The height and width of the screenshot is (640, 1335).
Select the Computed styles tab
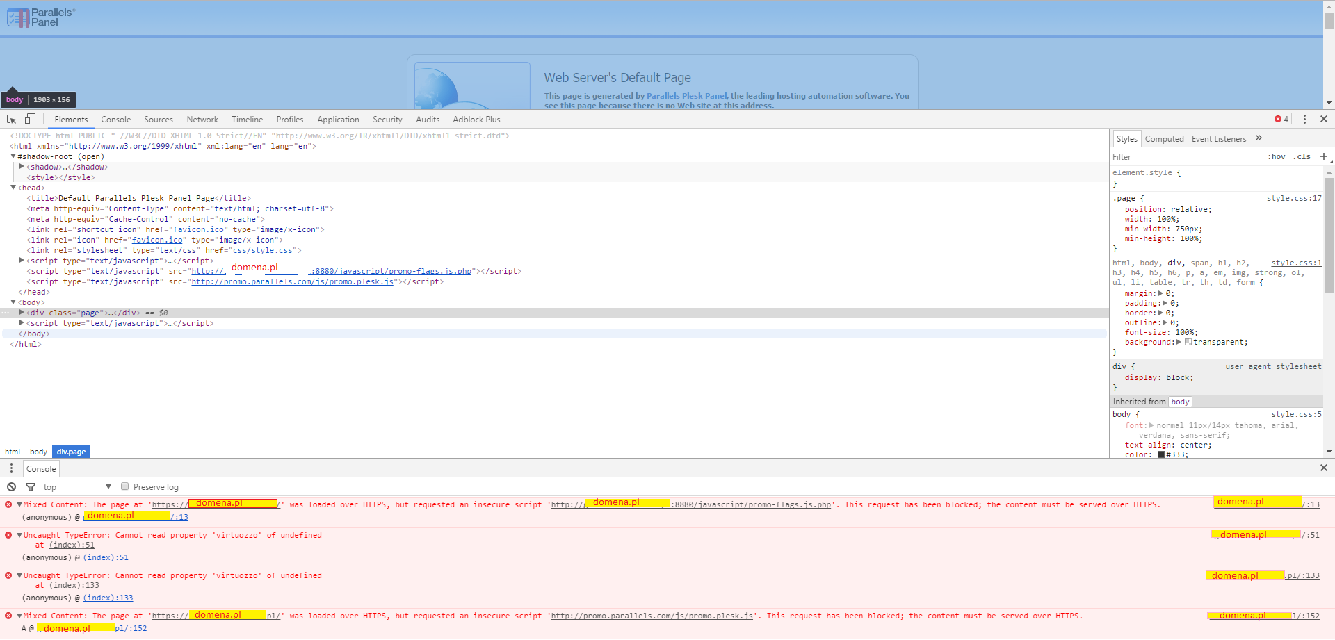1164,139
